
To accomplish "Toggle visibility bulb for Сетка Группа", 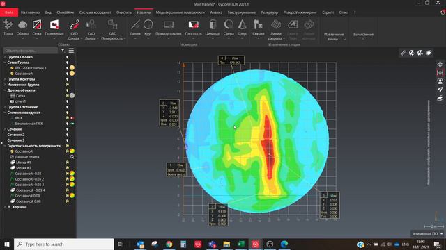I will [67, 62].
